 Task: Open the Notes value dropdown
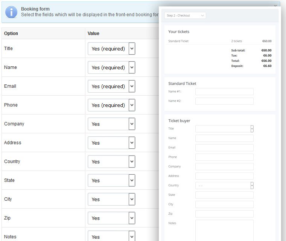click(111, 236)
